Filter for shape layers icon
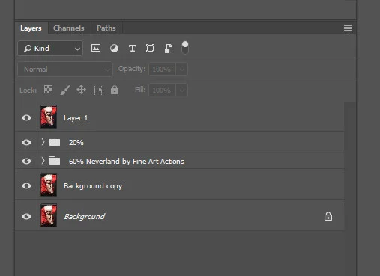The width and height of the screenshot is (380, 276). click(x=150, y=48)
